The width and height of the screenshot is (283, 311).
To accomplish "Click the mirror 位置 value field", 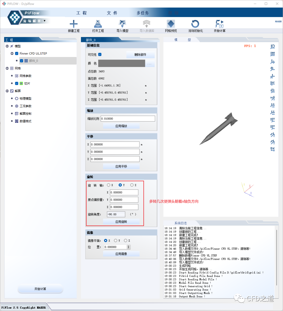I will (x=116, y=247).
